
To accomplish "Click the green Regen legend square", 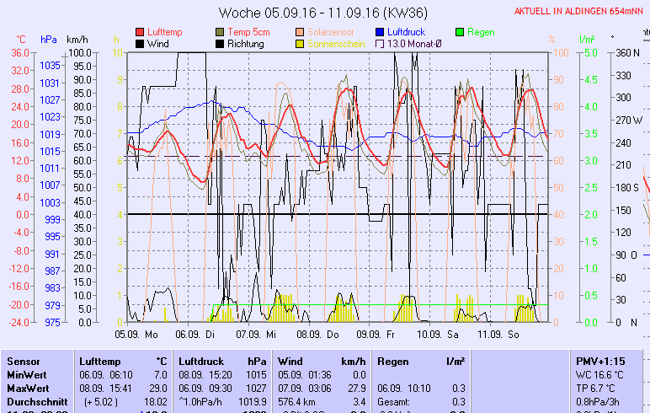I will pyautogui.click(x=460, y=32).
